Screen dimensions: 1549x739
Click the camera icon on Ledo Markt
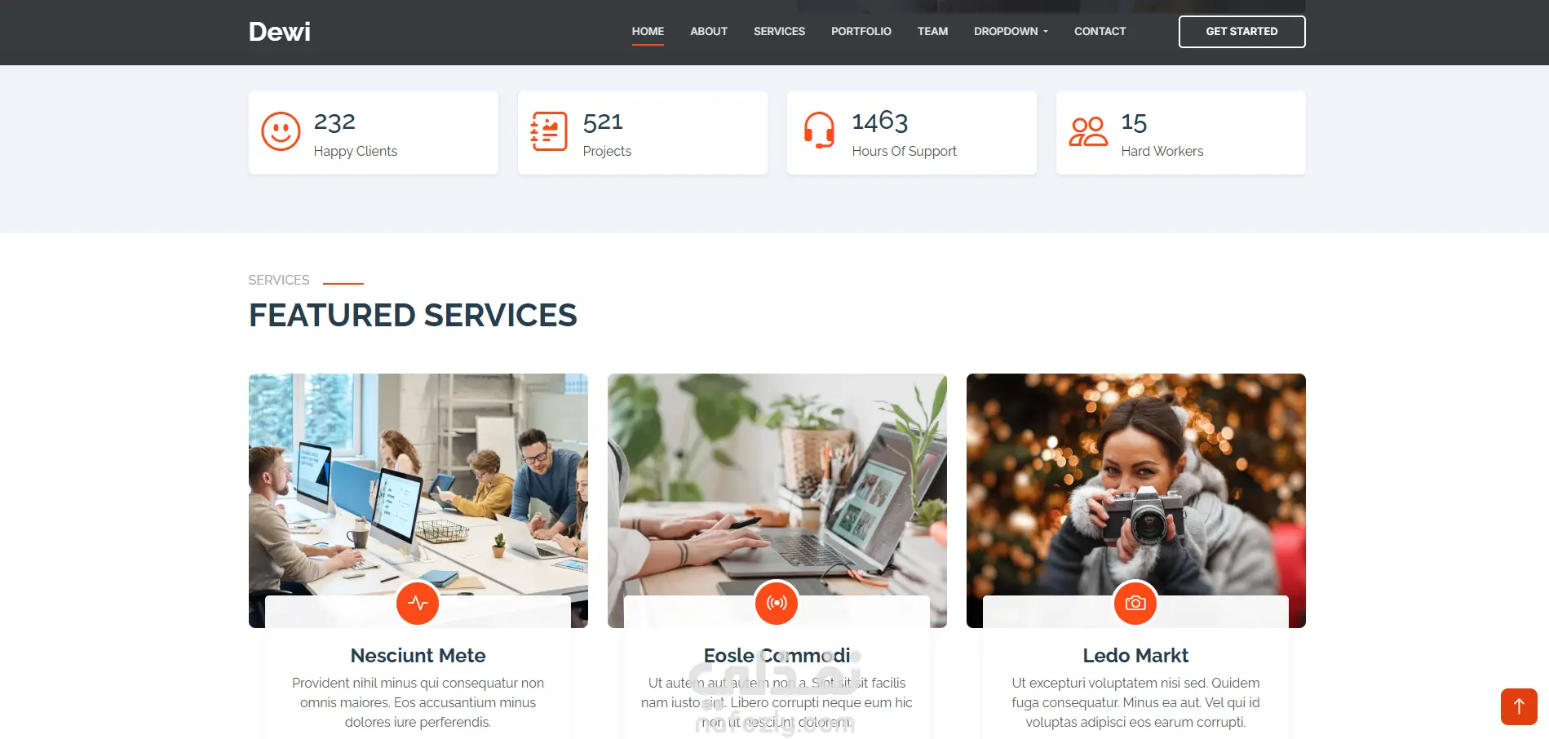point(1135,604)
